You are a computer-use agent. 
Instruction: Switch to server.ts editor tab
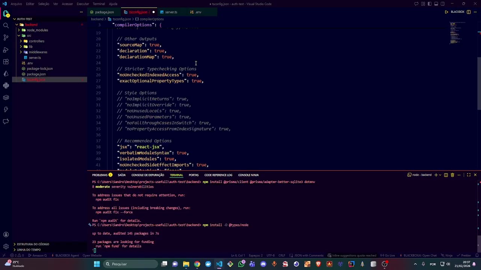(171, 12)
